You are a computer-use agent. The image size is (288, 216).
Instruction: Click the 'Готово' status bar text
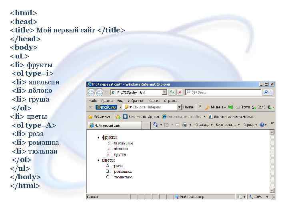tap(92, 197)
